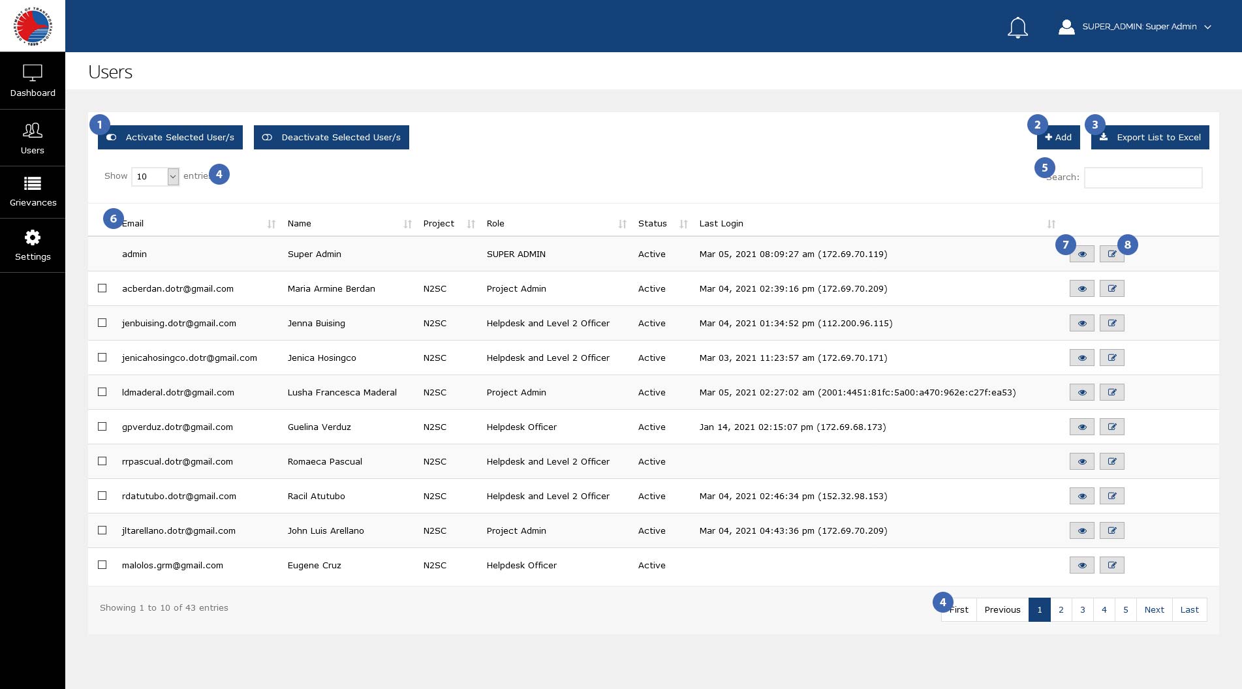Open the Settings gear in sidebar
This screenshot has width=1242, height=689.
[33, 237]
